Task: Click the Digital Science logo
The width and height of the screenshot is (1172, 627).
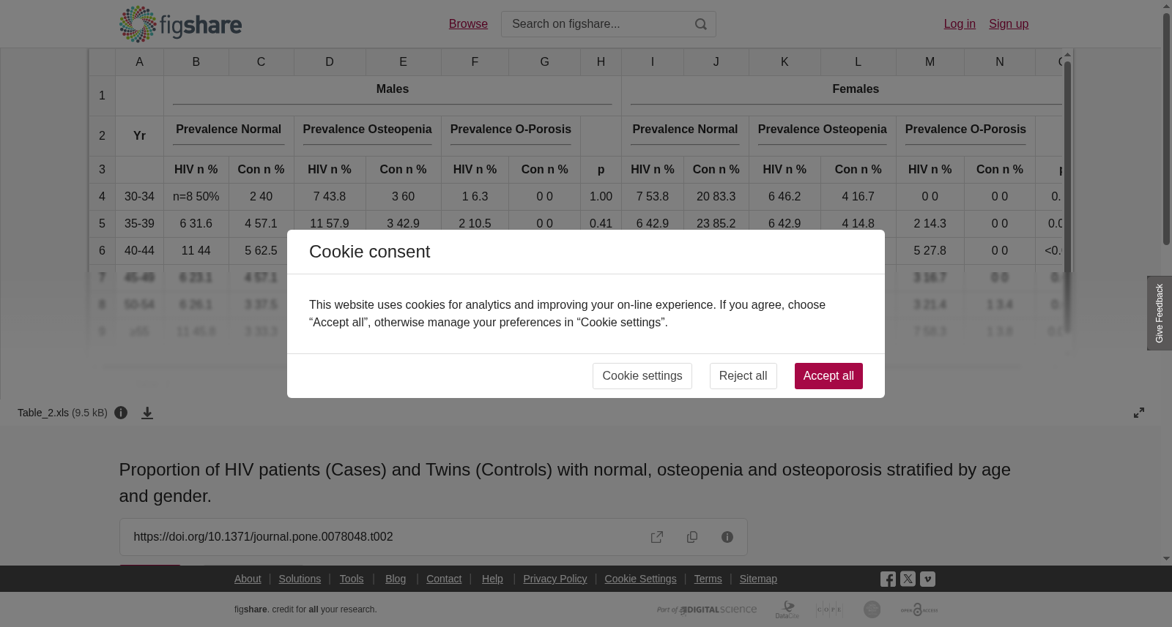Action: (x=707, y=609)
